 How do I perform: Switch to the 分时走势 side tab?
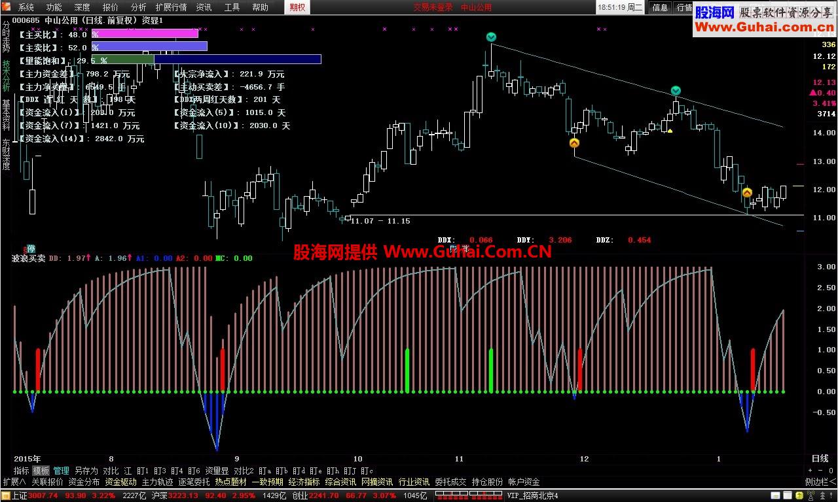(x=6, y=36)
